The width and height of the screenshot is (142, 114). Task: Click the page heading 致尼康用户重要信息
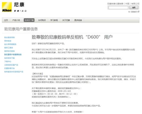(21, 29)
